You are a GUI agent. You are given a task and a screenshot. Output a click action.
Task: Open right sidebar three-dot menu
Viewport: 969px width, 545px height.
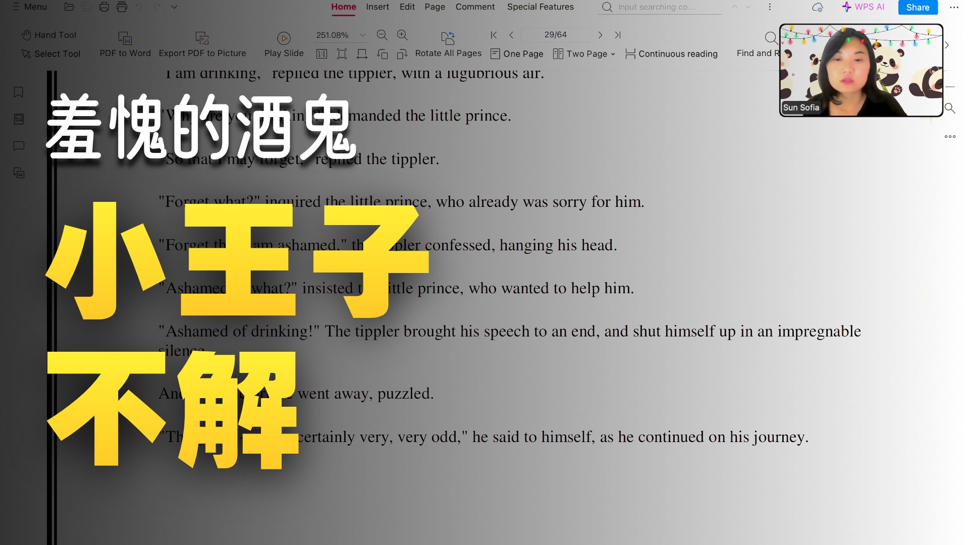pyautogui.click(x=950, y=136)
